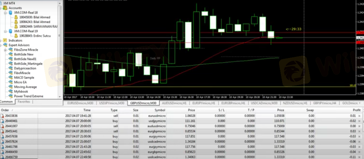Click the Accounts folder icon in Navigator
This screenshot has height=159, width=364.
(5, 8)
